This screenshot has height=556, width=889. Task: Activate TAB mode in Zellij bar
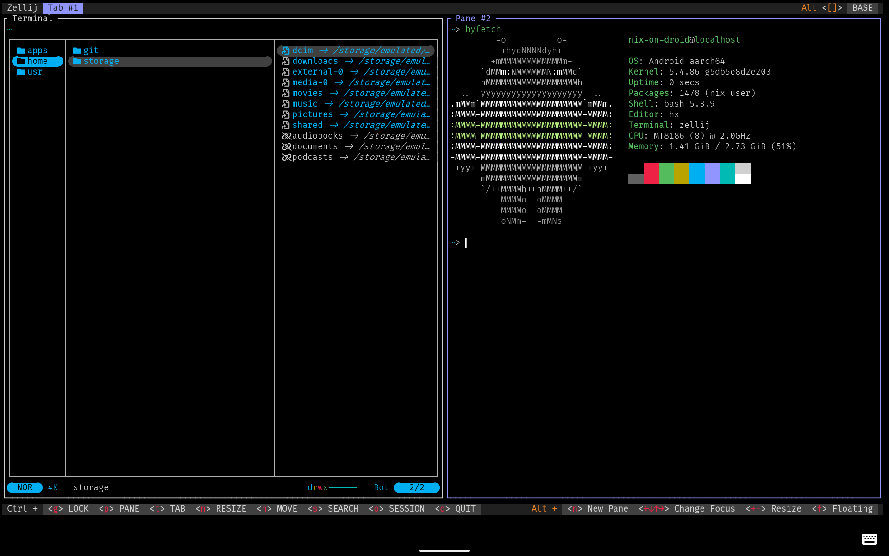point(168,509)
